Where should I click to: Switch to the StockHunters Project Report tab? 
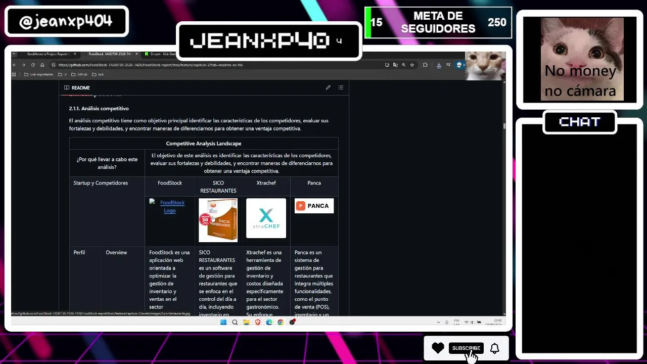coord(47,54)
